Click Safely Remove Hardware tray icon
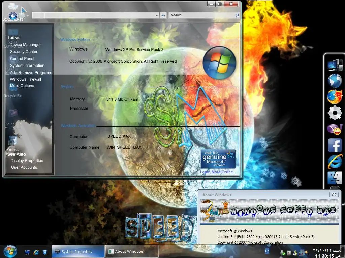The height and width of the screenshot is (258, 345). click(x=283, y=253)
